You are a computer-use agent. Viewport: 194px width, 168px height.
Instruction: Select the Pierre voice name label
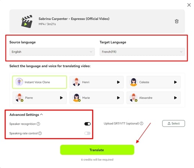pyautogui.click(x=29, y=98)
